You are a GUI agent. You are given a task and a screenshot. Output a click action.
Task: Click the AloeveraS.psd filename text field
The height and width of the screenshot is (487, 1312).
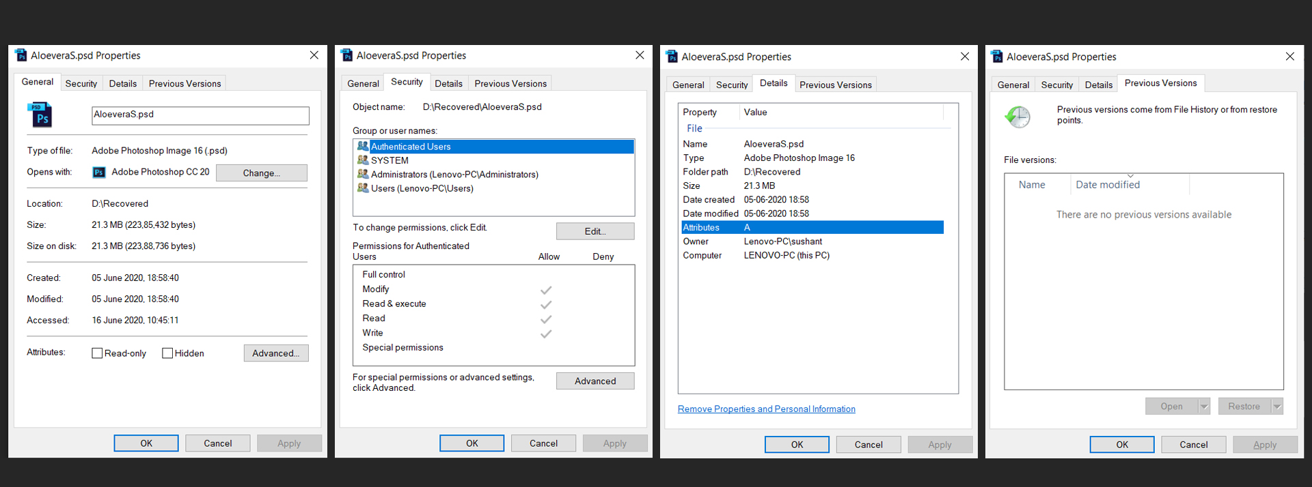pos(200,115)
